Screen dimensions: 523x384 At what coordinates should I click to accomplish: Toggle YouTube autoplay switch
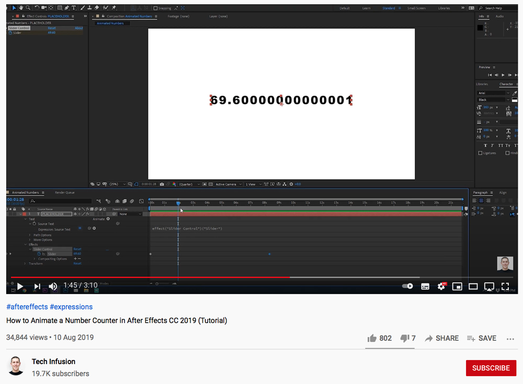tap(407, 286)
